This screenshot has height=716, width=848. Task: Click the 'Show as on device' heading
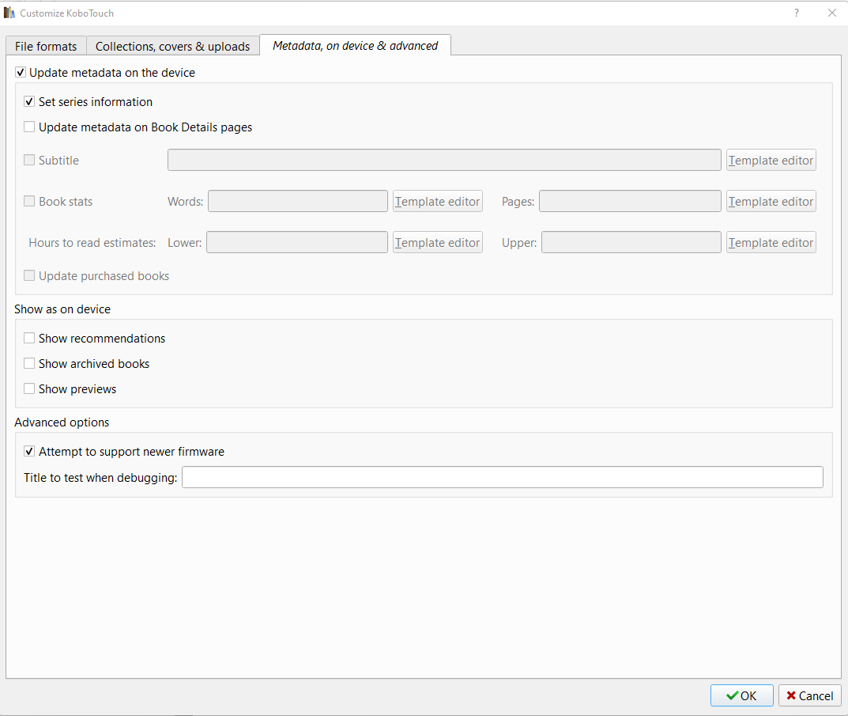pyautogui.click(x=62, y=309)
